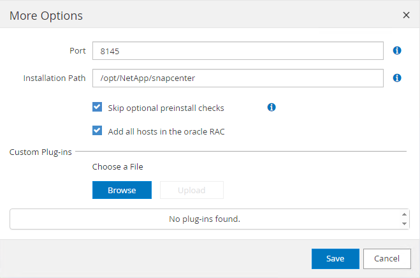Click the Upload button

coord(191,190)
